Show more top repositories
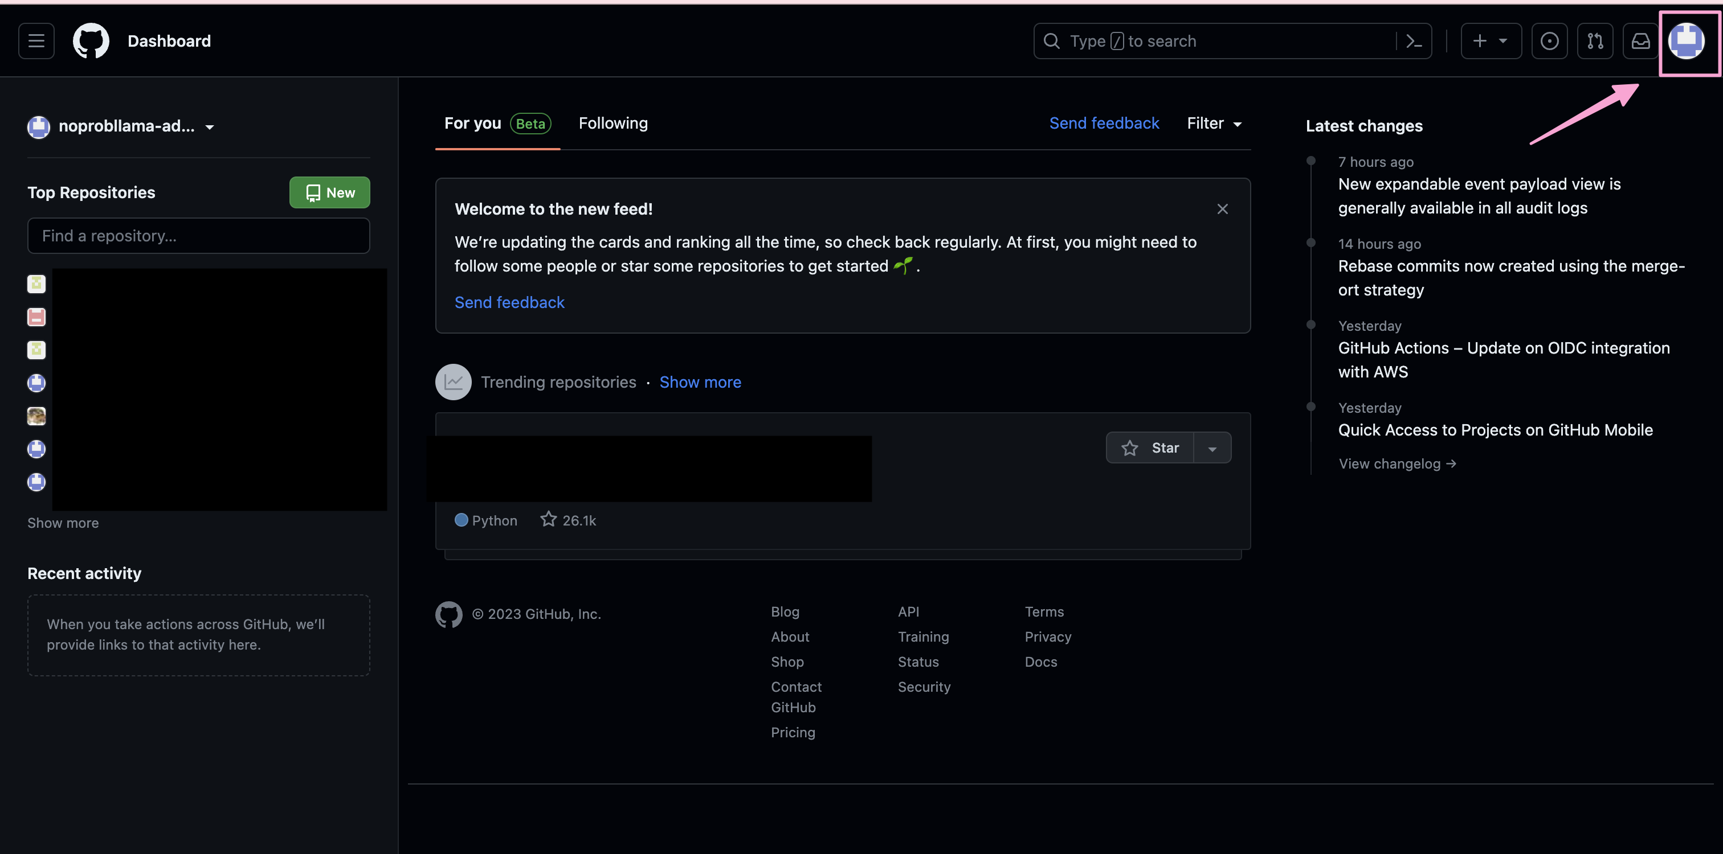Viewport: 1723px width, 854px height. tap(63, 523)
